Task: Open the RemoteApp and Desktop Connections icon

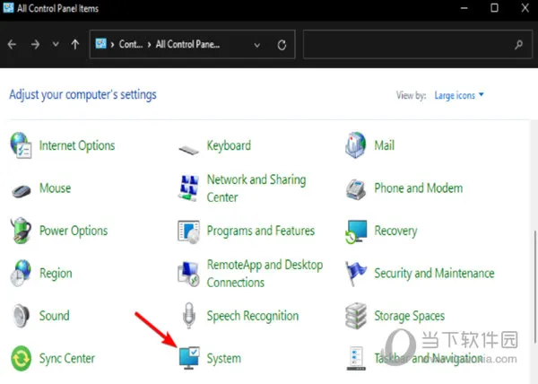Action: point(188,275)
